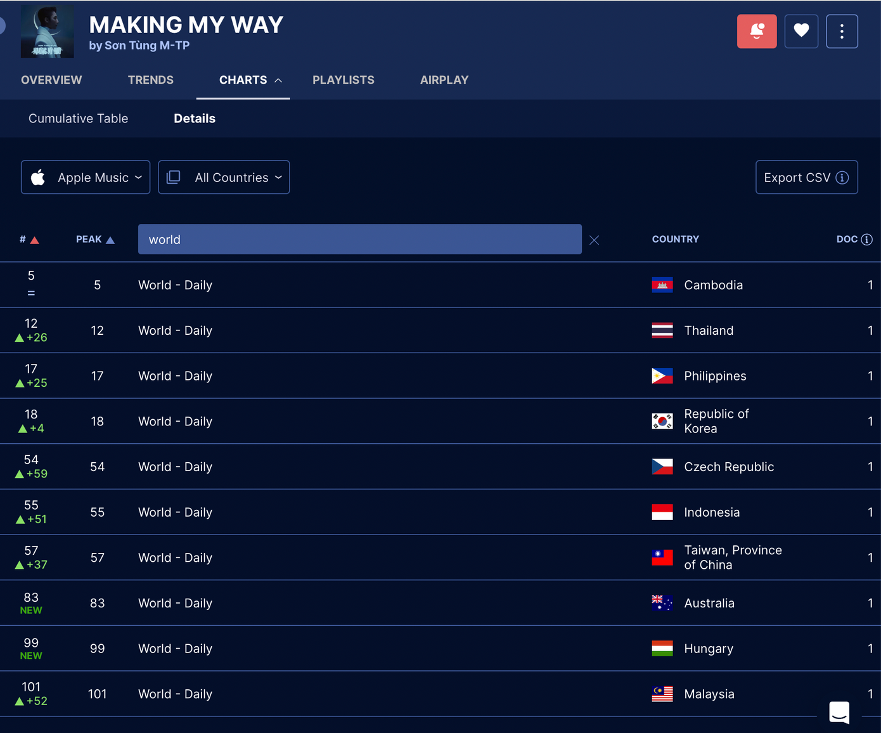Click the red notification bell button
This screenshot has height=733, width=881.
coord(756,31)
